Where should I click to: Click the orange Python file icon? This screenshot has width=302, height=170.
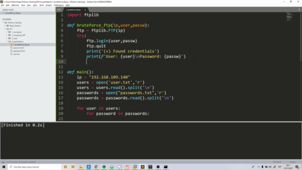click(x=11, y=45)
